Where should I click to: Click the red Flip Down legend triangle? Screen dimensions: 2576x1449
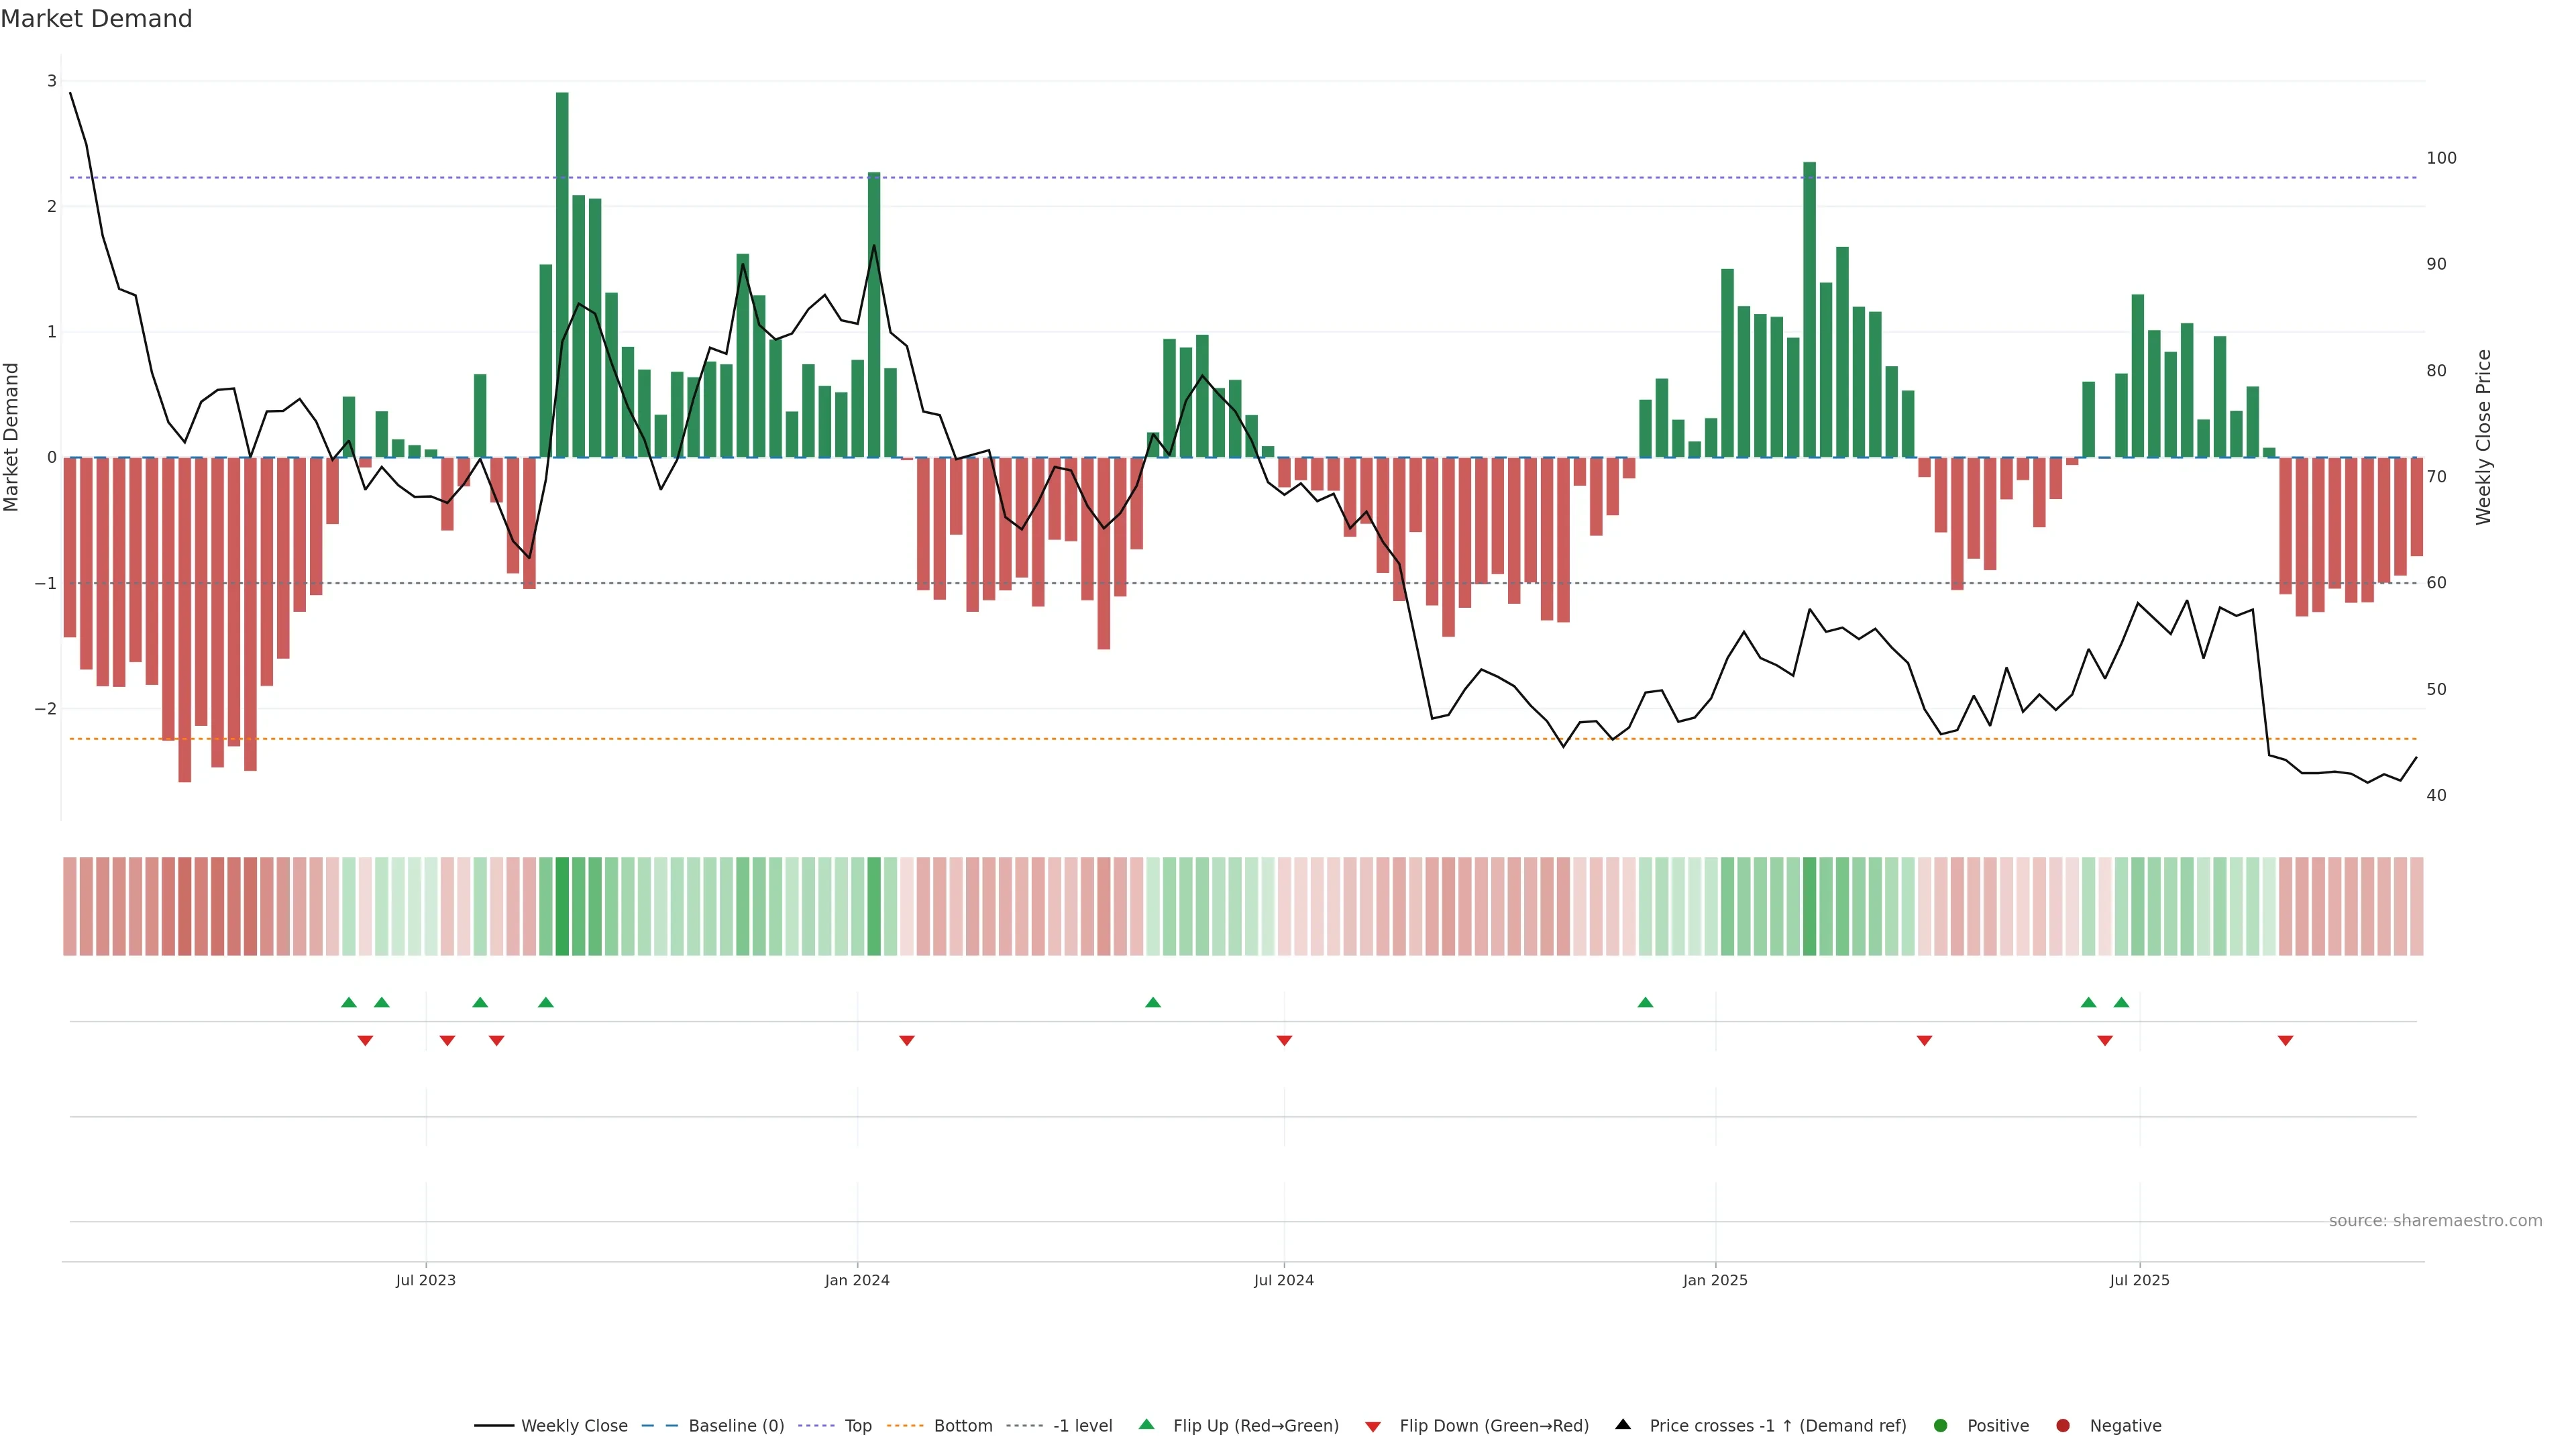1373,1426
